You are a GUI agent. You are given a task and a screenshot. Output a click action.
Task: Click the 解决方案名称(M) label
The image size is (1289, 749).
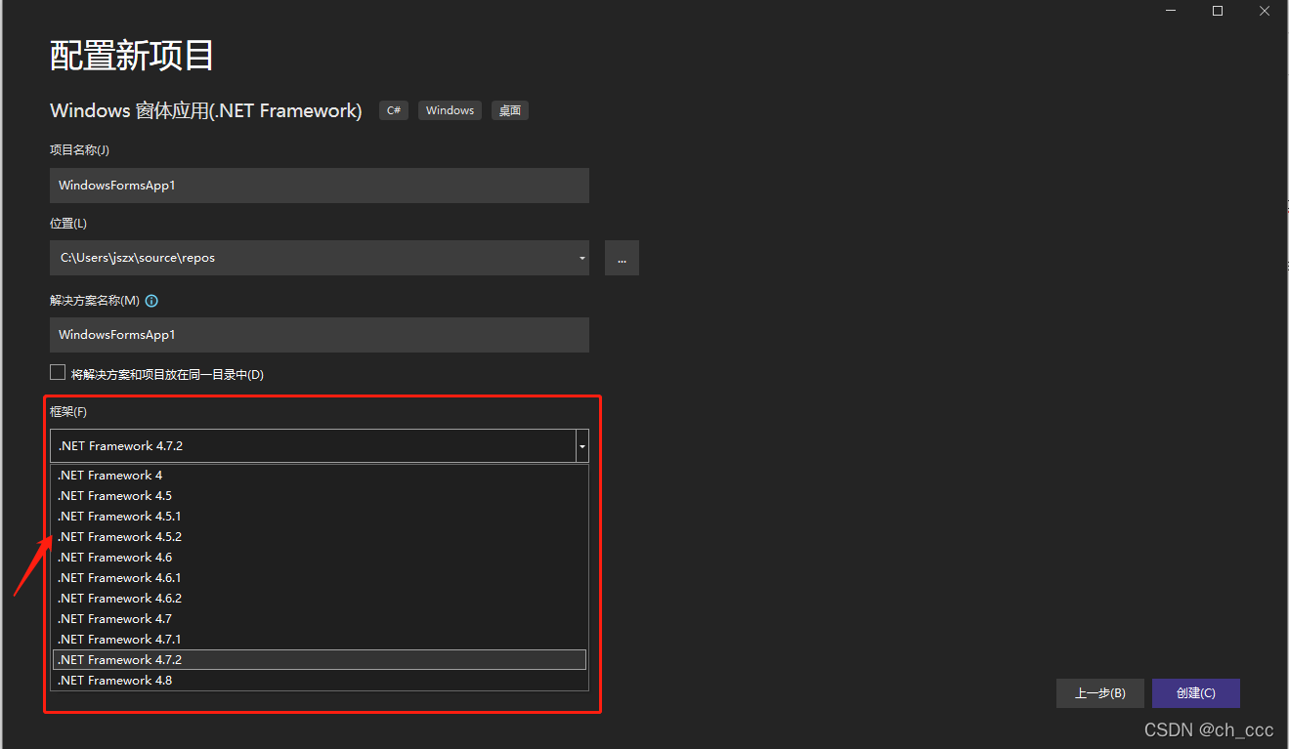95,301
